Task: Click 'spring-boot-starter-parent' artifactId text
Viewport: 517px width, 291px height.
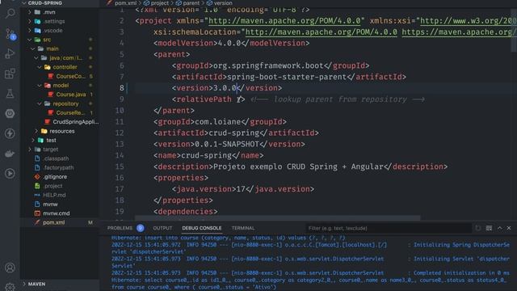Action: 287,77
